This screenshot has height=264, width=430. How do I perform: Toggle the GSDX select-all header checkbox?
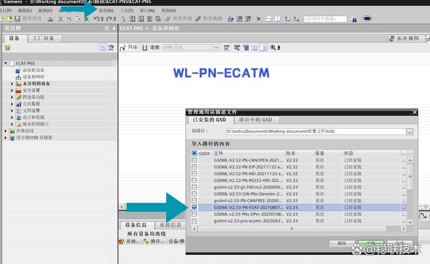pyautogui.click(x=194, y=153)
